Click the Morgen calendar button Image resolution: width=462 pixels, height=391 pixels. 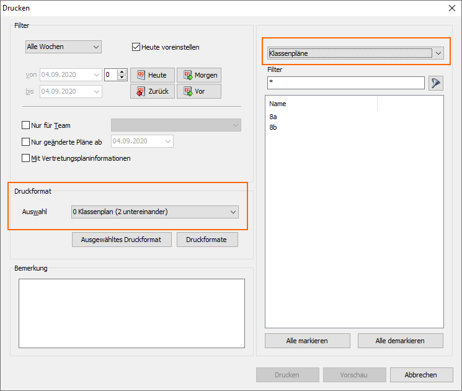pos(199,75)
